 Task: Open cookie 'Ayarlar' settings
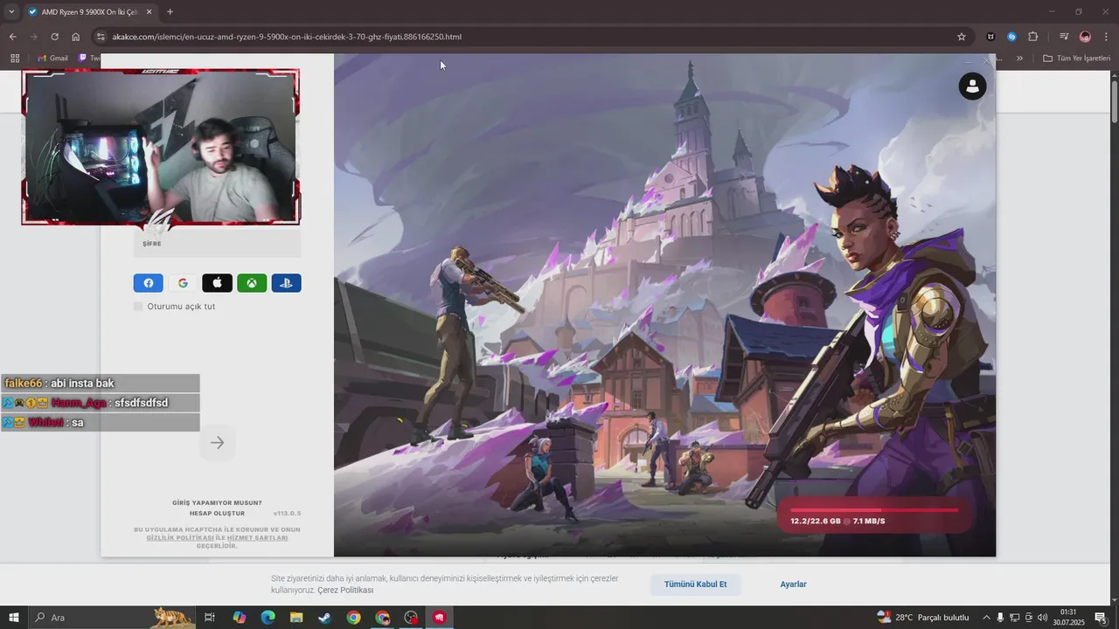[793, 584]
